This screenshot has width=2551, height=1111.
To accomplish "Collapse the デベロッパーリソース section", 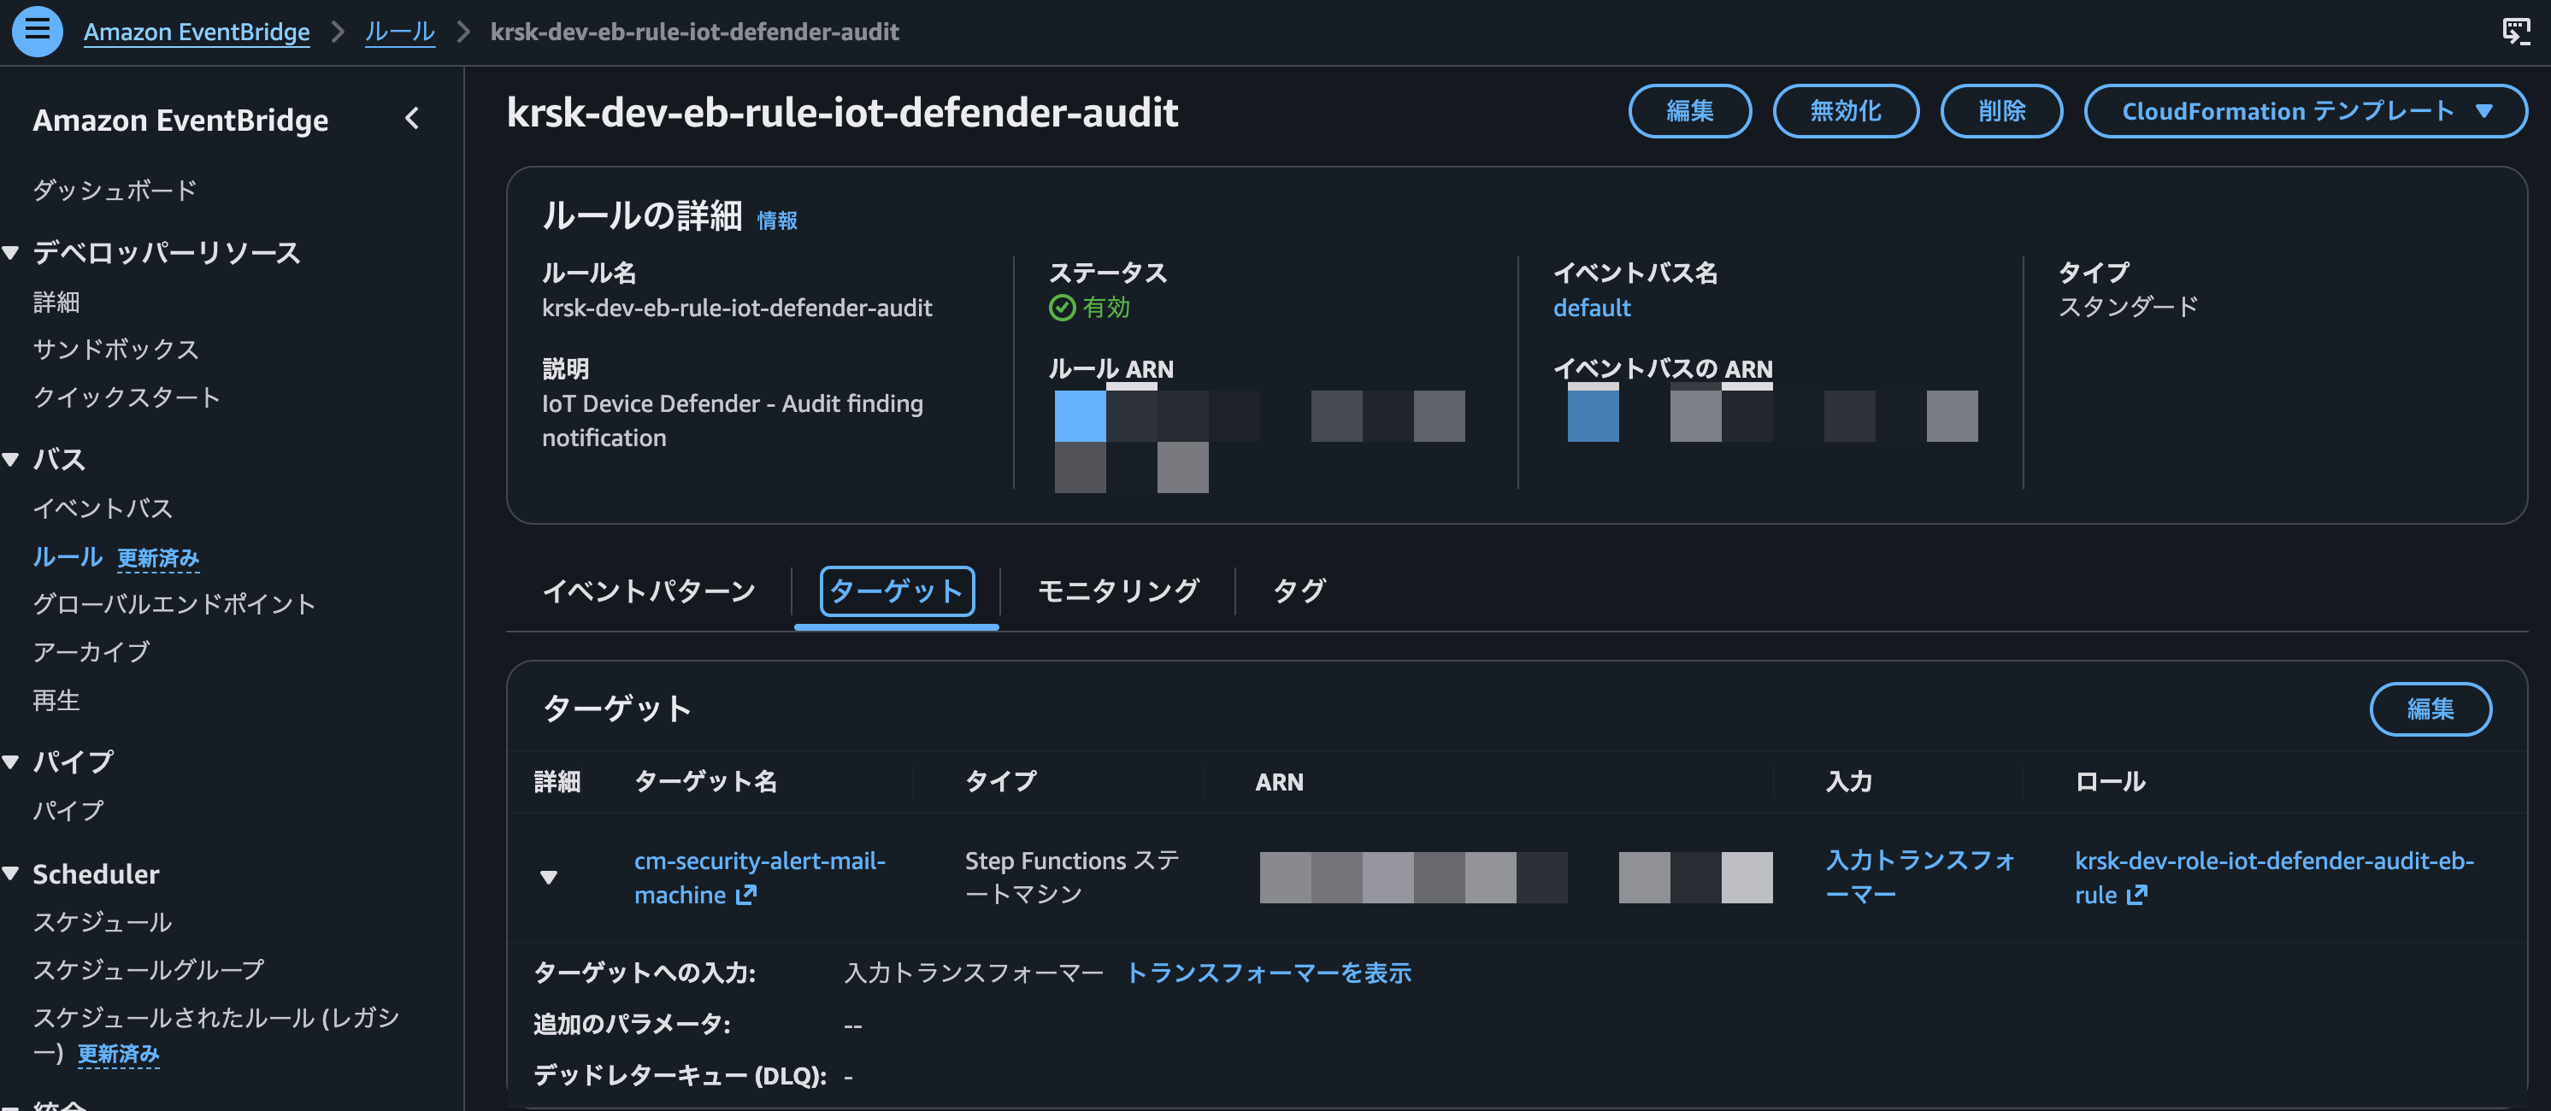I will [11, 252].
